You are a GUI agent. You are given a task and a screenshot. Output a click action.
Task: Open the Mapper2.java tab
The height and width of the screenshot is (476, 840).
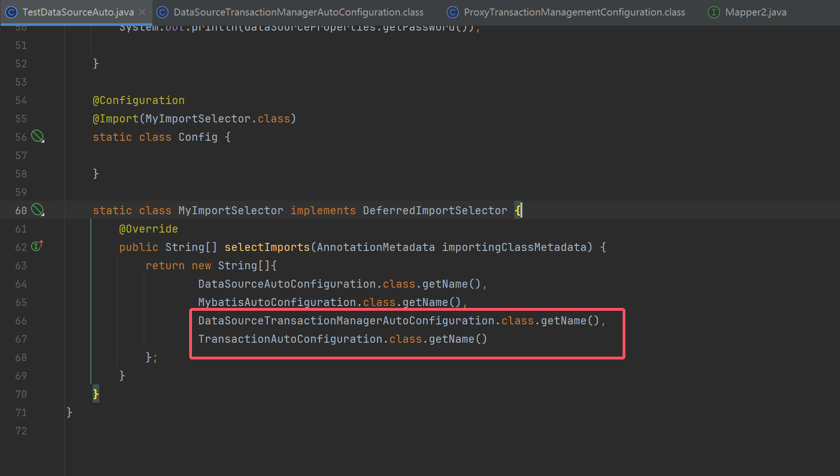click(755, 12)
